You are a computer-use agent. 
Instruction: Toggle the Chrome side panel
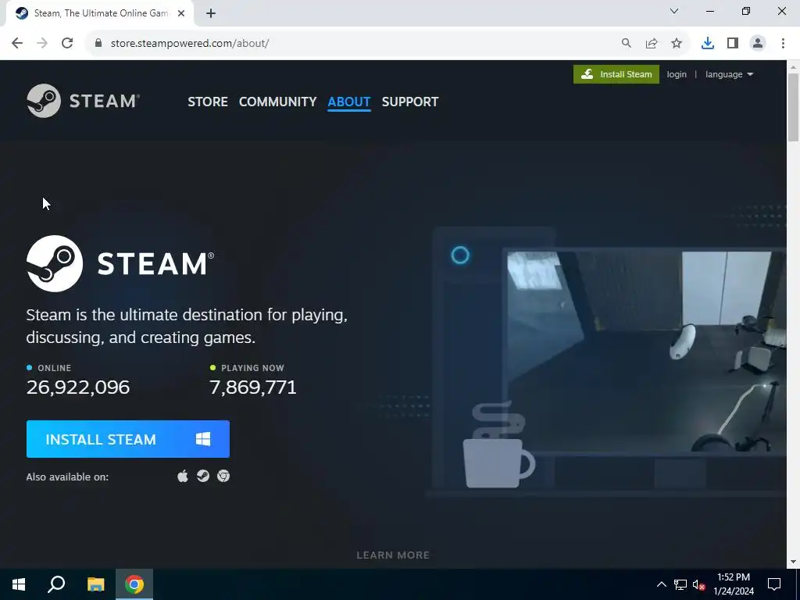(x=733, y=44)
